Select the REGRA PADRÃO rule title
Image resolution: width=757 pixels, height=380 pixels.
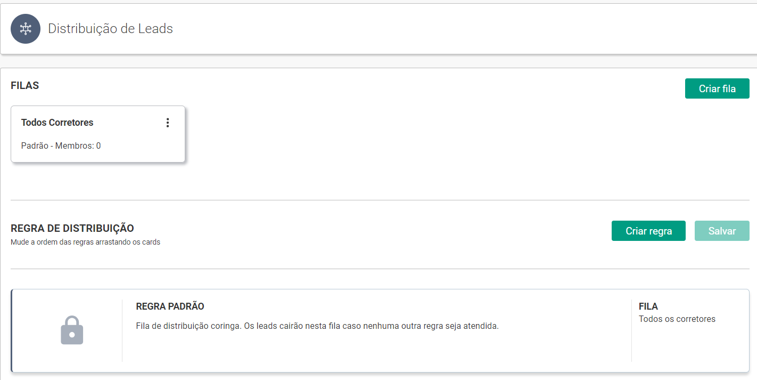coord(170,306)
